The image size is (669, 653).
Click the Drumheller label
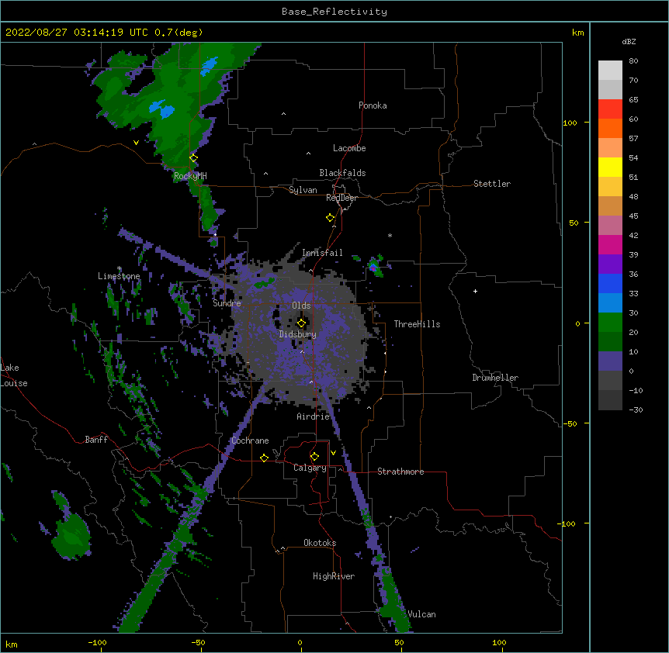(x=495, y=378)
